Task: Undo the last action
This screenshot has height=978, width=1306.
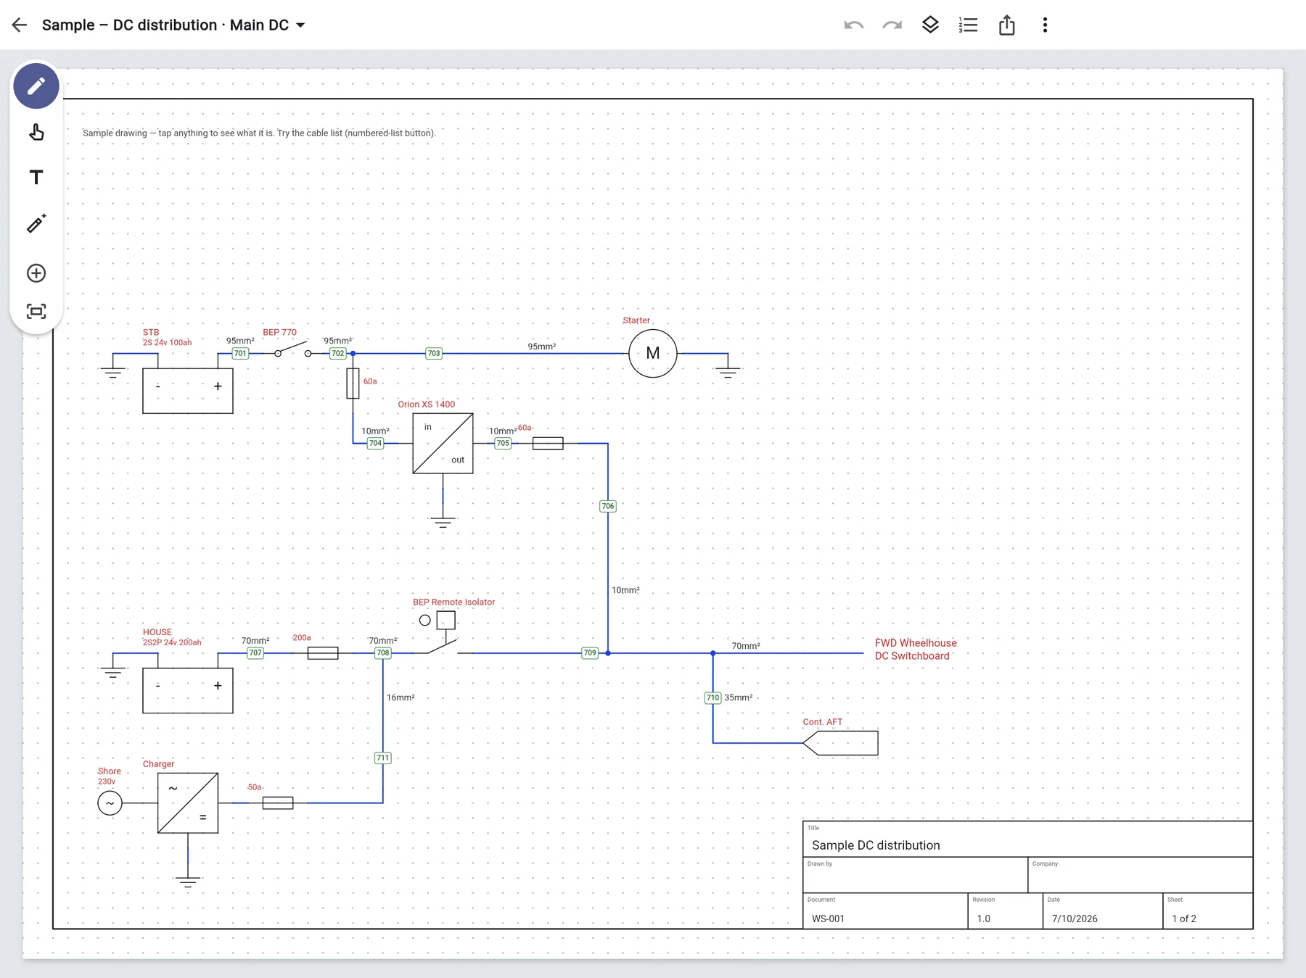Action: click(854, 25)
